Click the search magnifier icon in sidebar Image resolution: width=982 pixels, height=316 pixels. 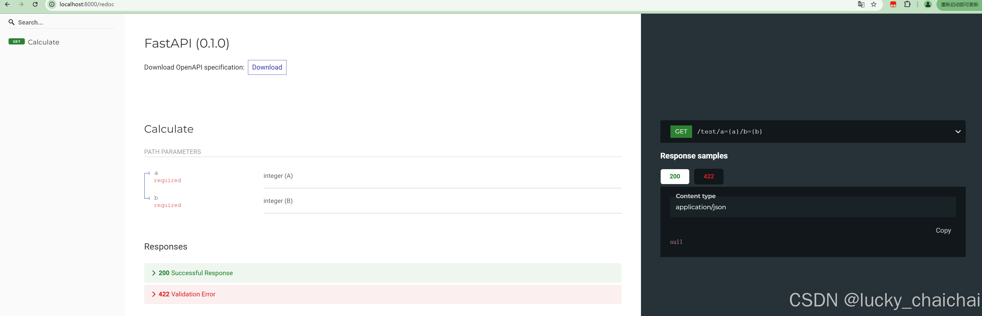coord(11,22)
